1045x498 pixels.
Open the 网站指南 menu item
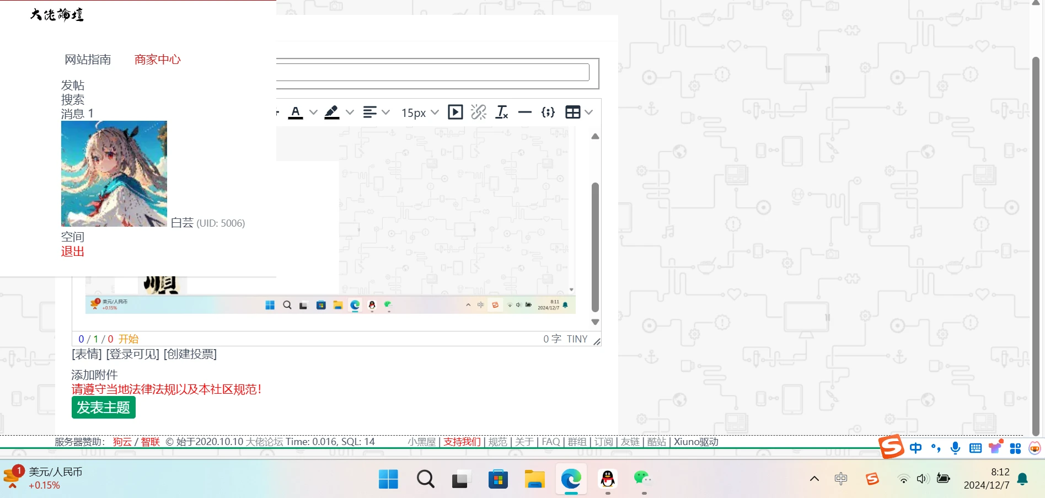pyautogui.click(x=88, y=60)
